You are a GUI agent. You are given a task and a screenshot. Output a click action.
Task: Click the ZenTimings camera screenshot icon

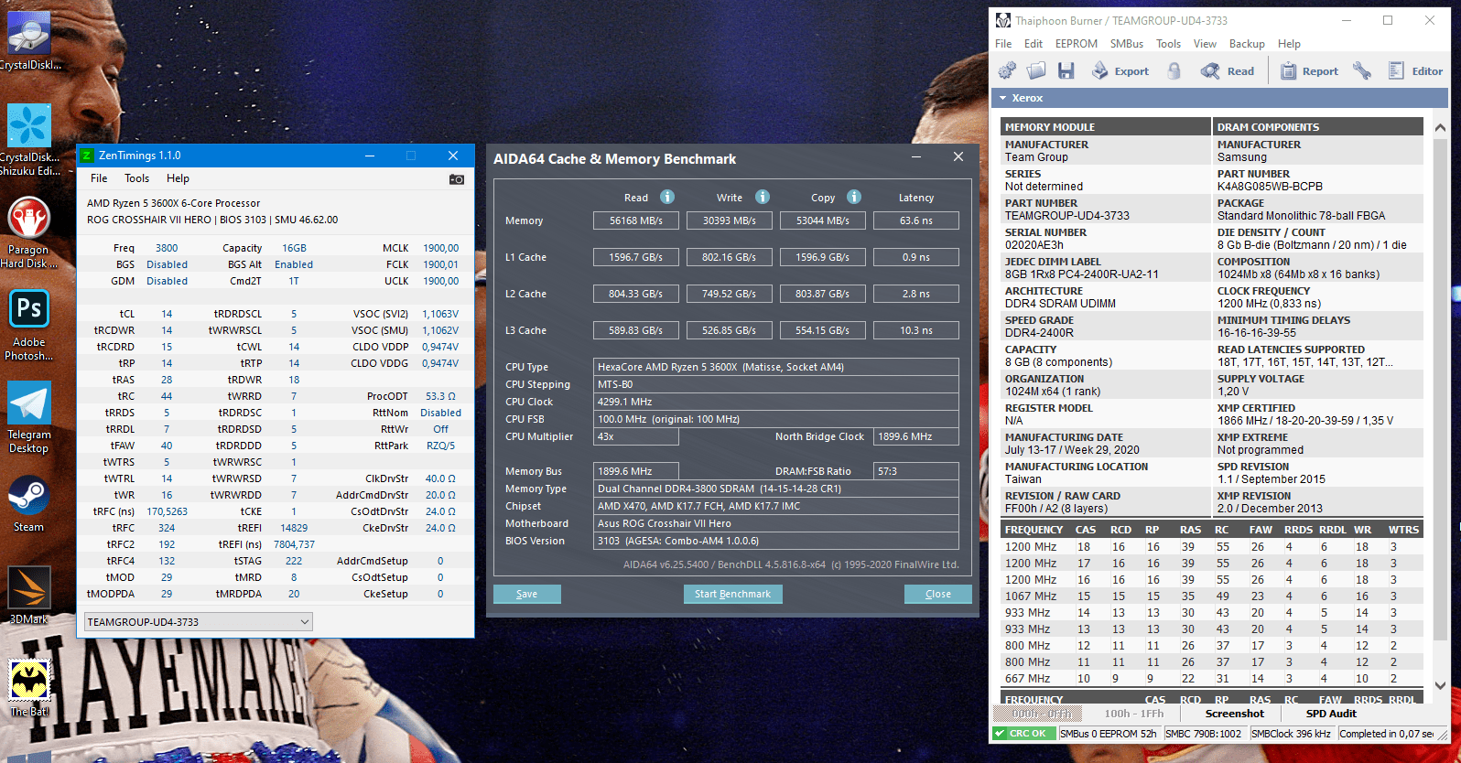click(x=456, y=178)
